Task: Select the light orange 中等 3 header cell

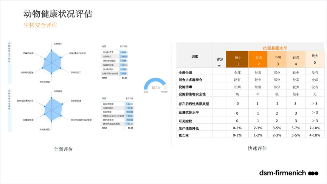Action: 277,60
